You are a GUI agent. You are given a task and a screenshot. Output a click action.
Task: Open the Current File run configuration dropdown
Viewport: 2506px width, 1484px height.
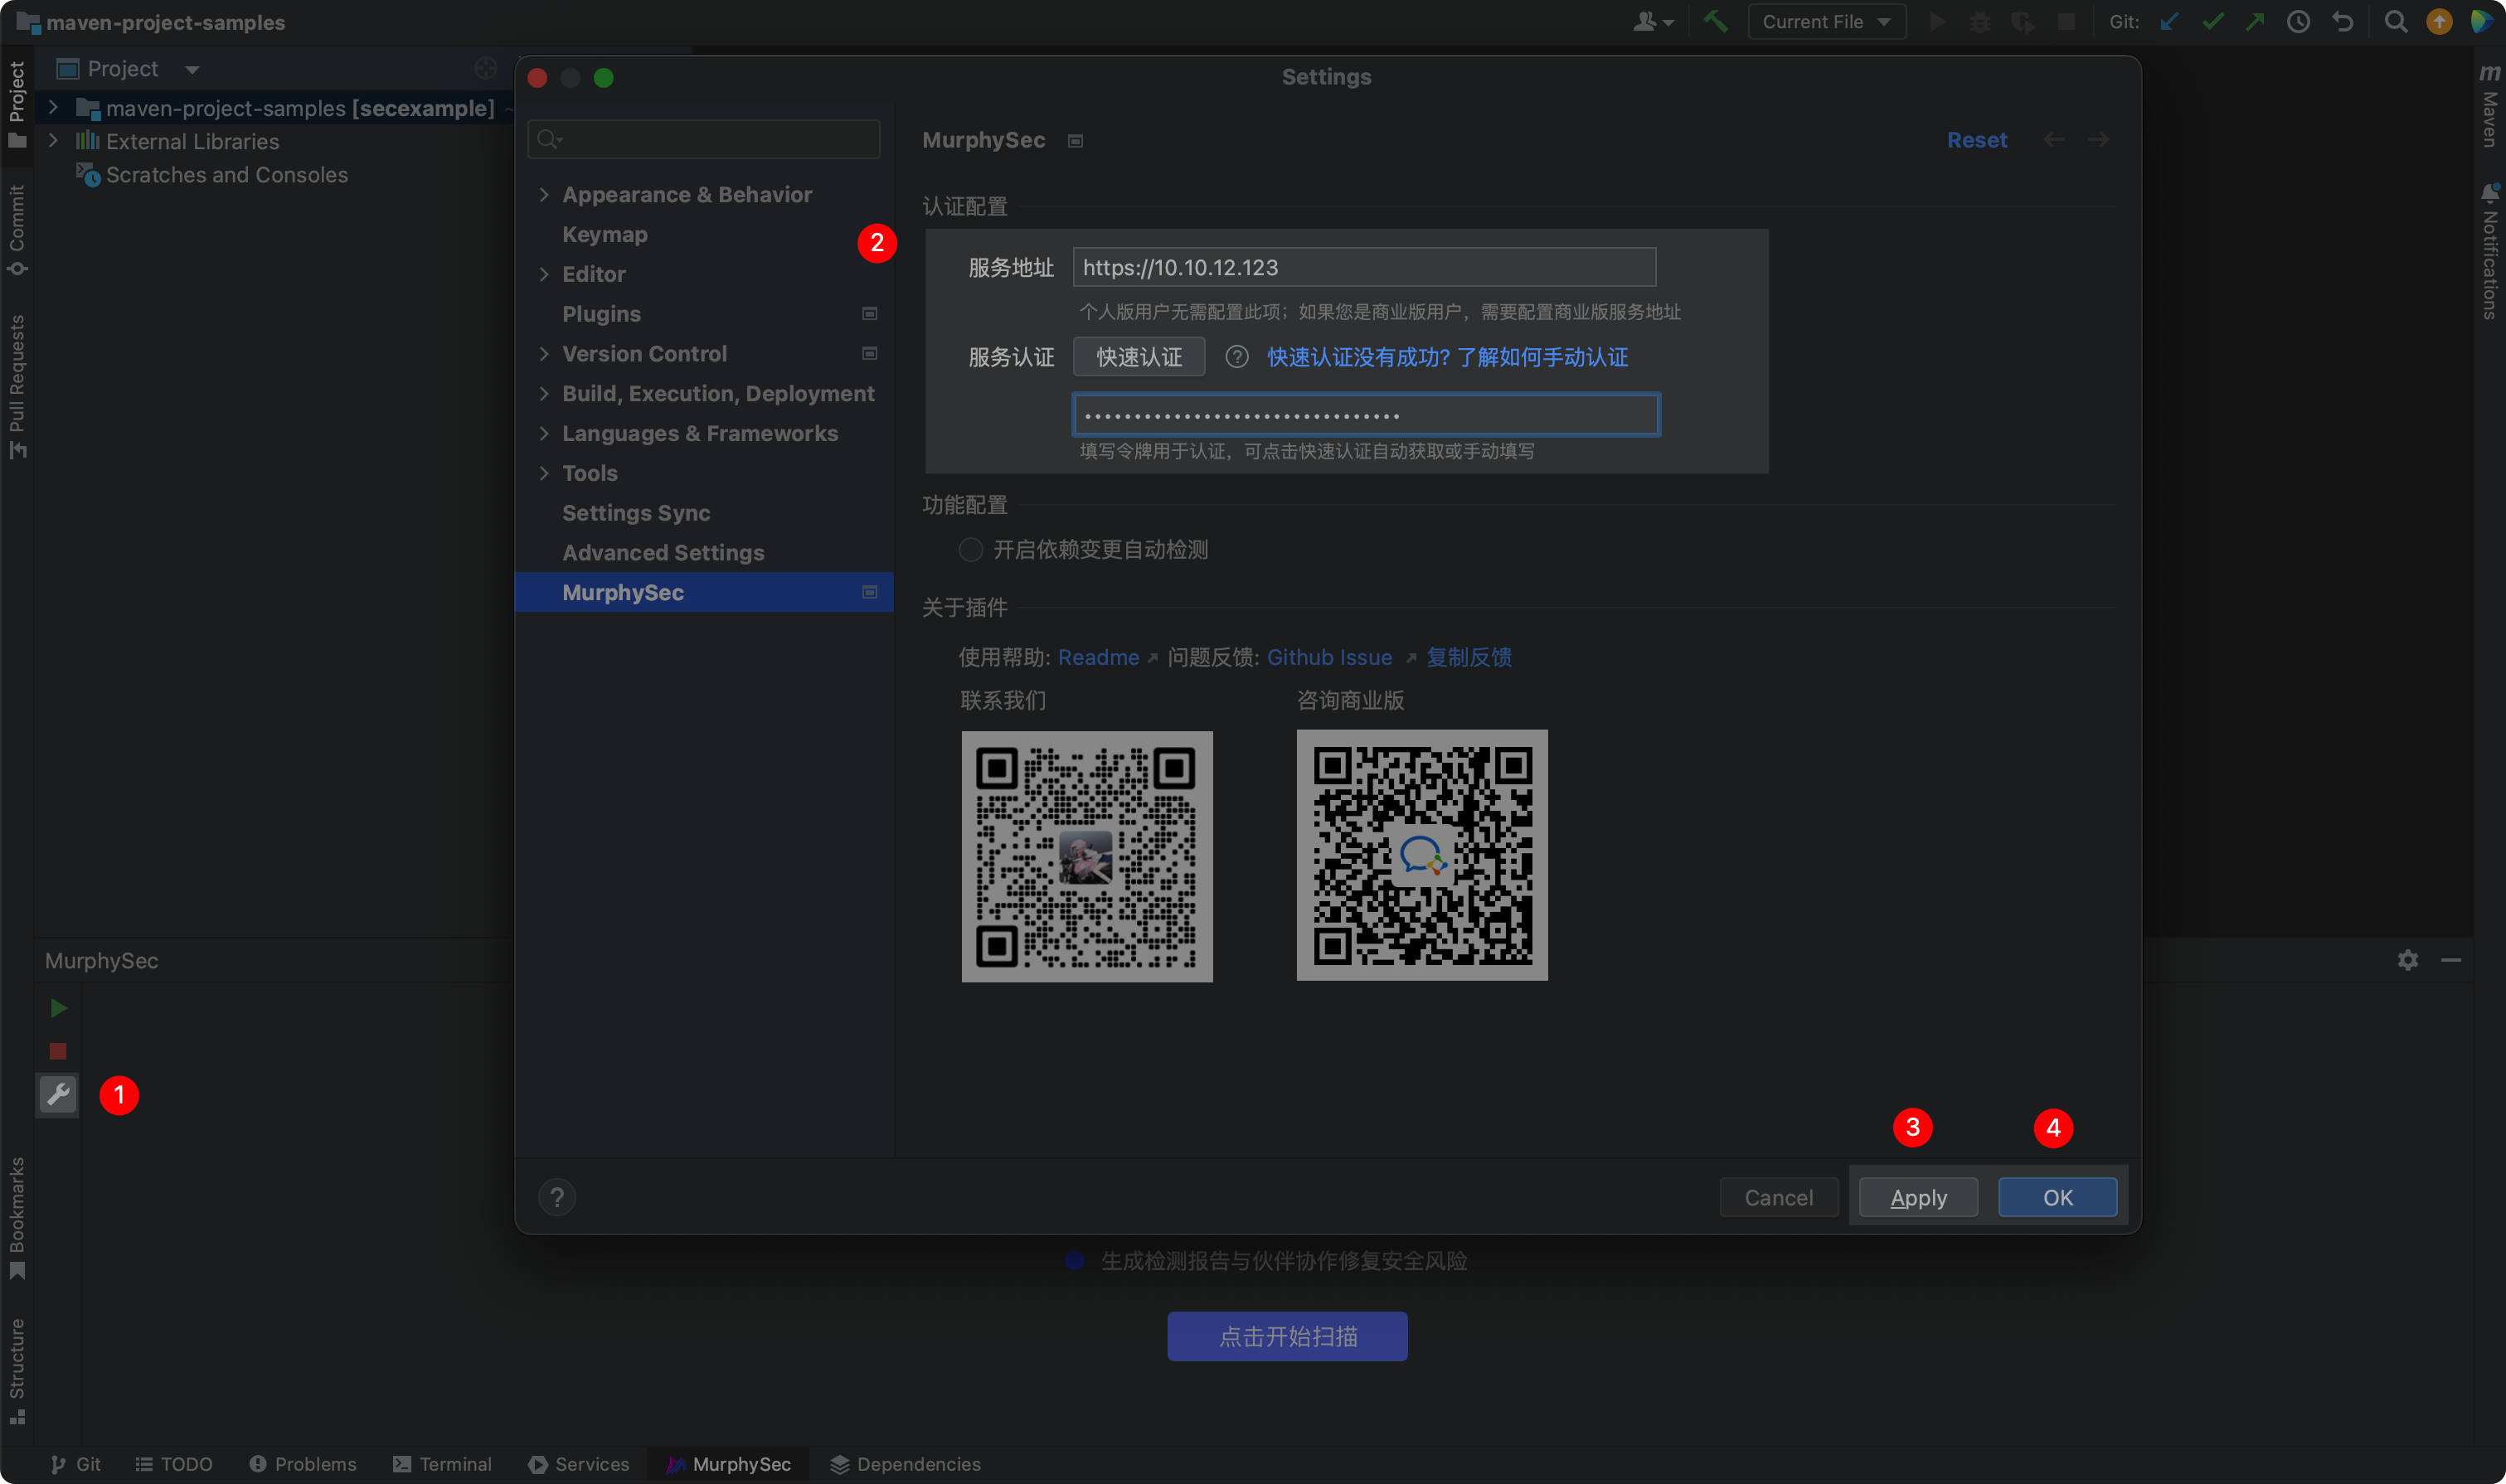(1826, 22)
